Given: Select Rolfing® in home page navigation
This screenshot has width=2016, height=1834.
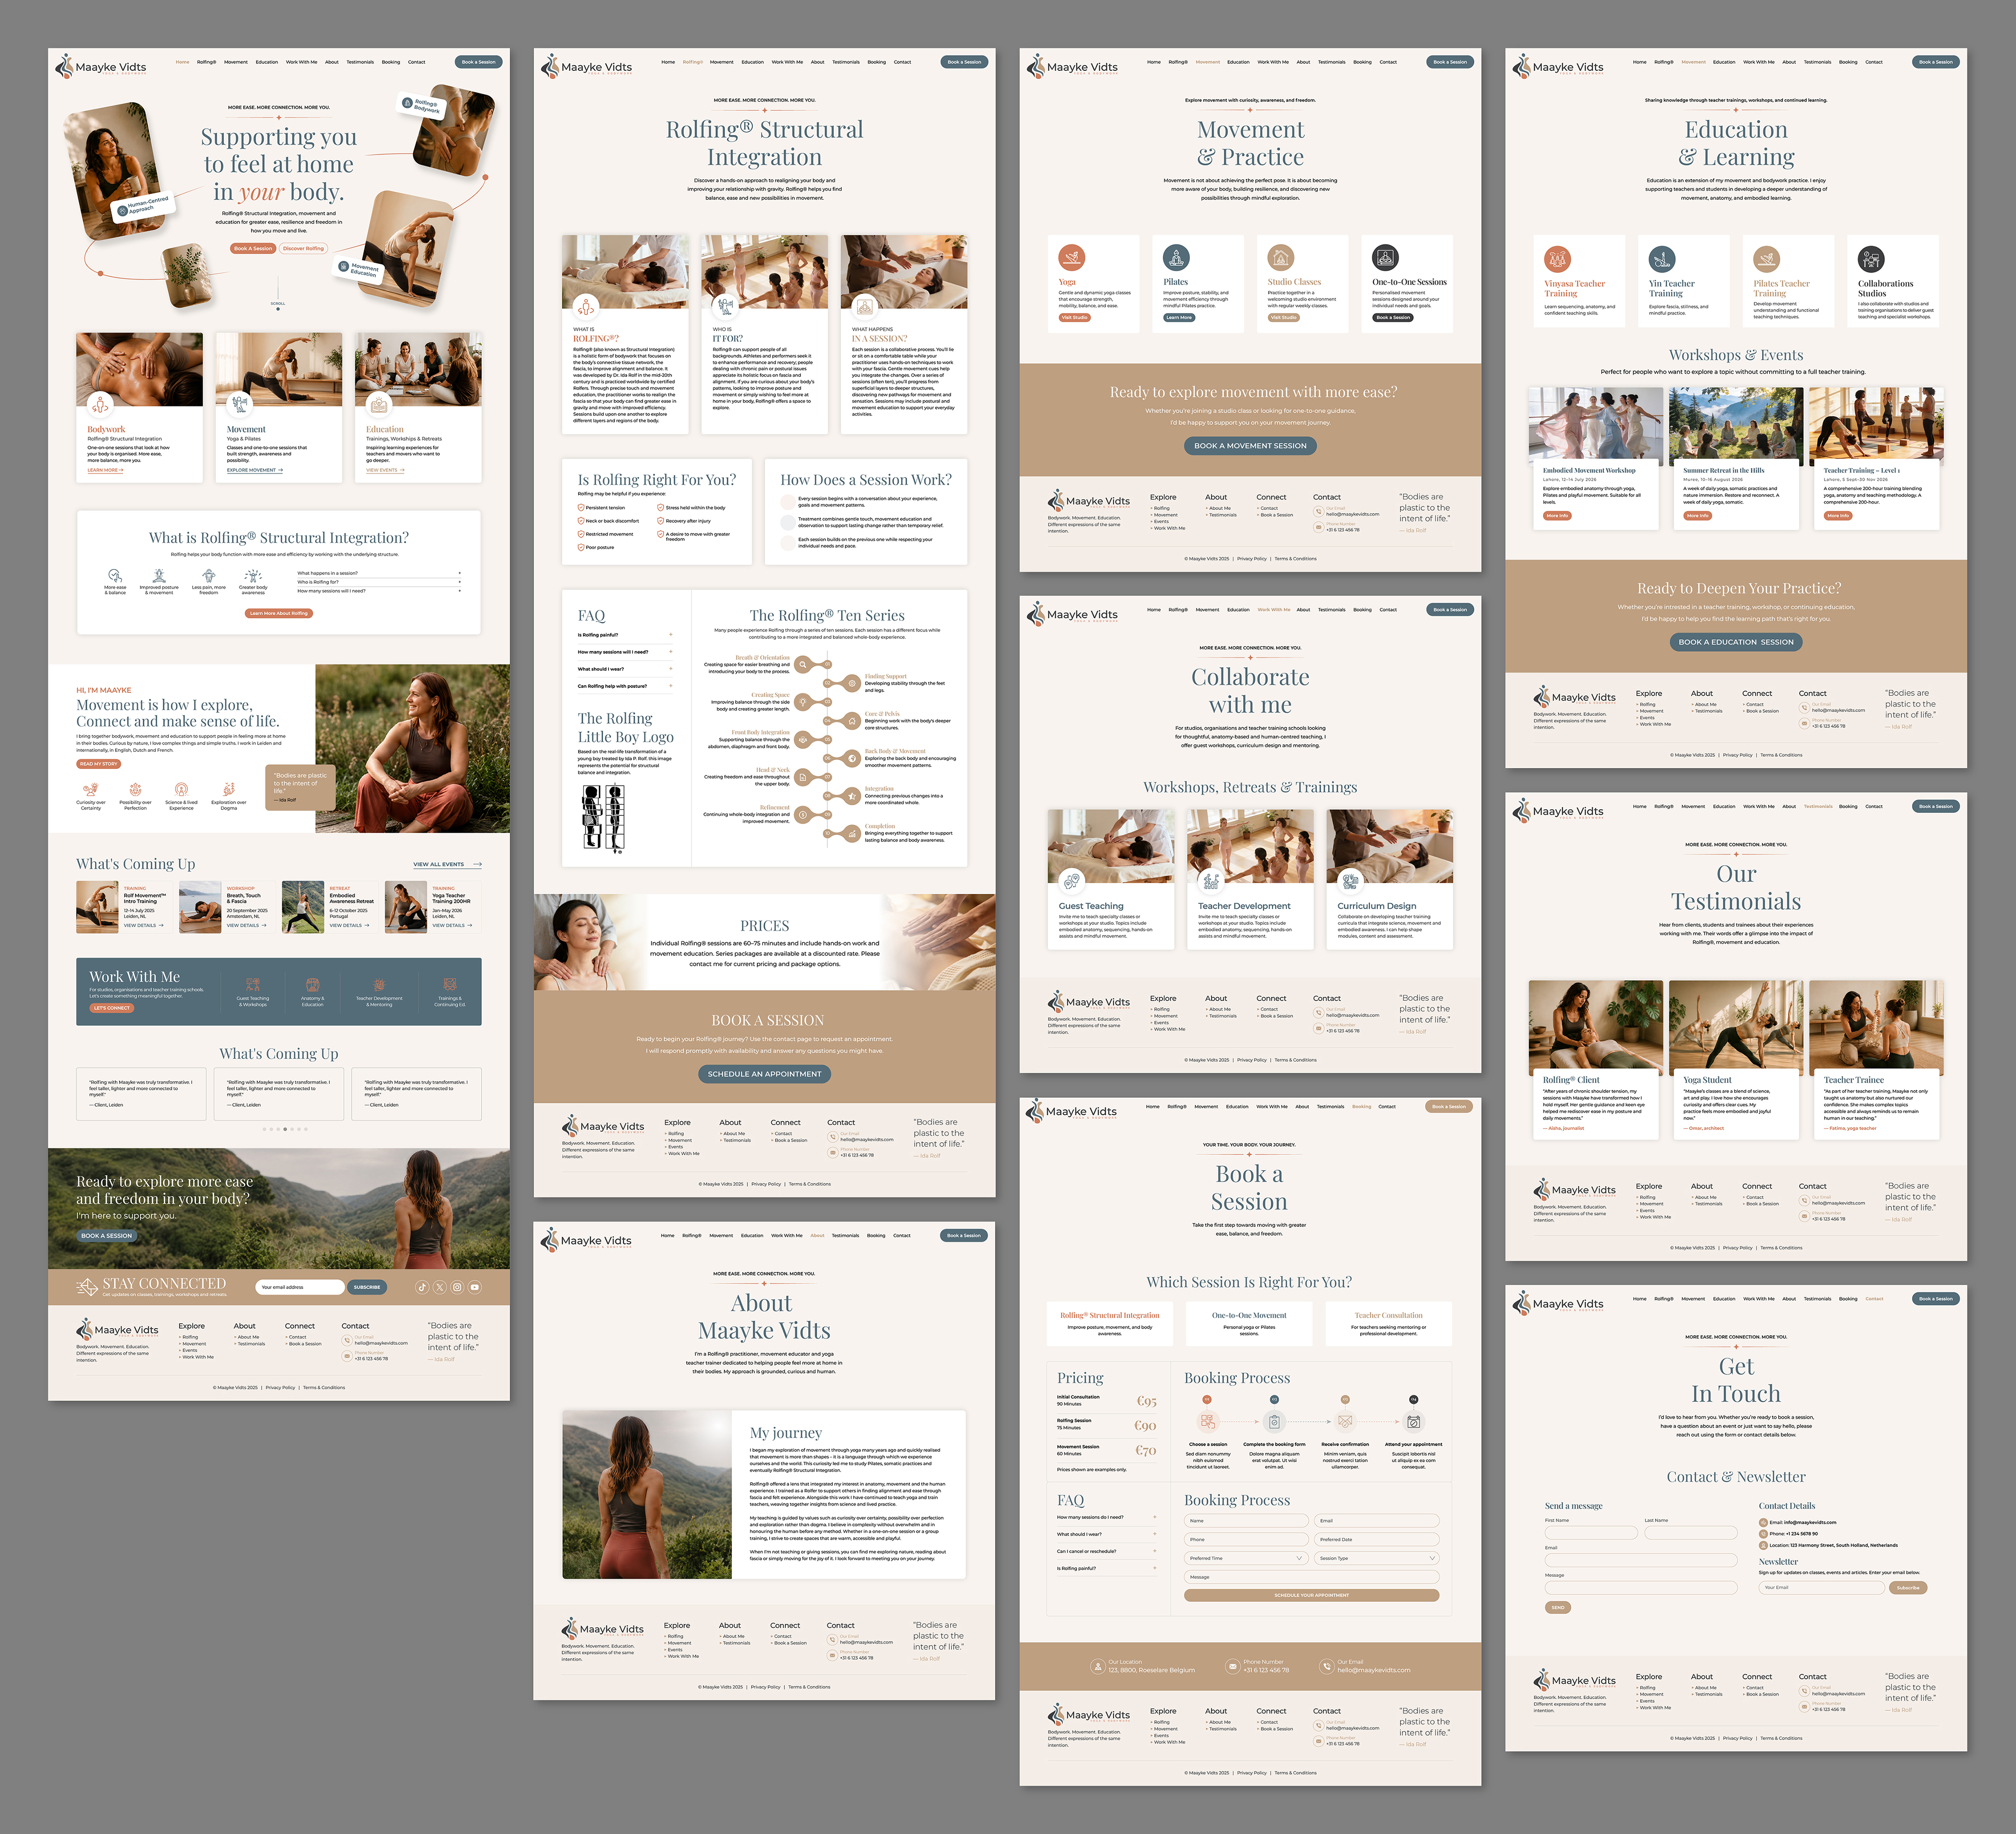Looking at the screenshot, I should [x=206, y=62].
